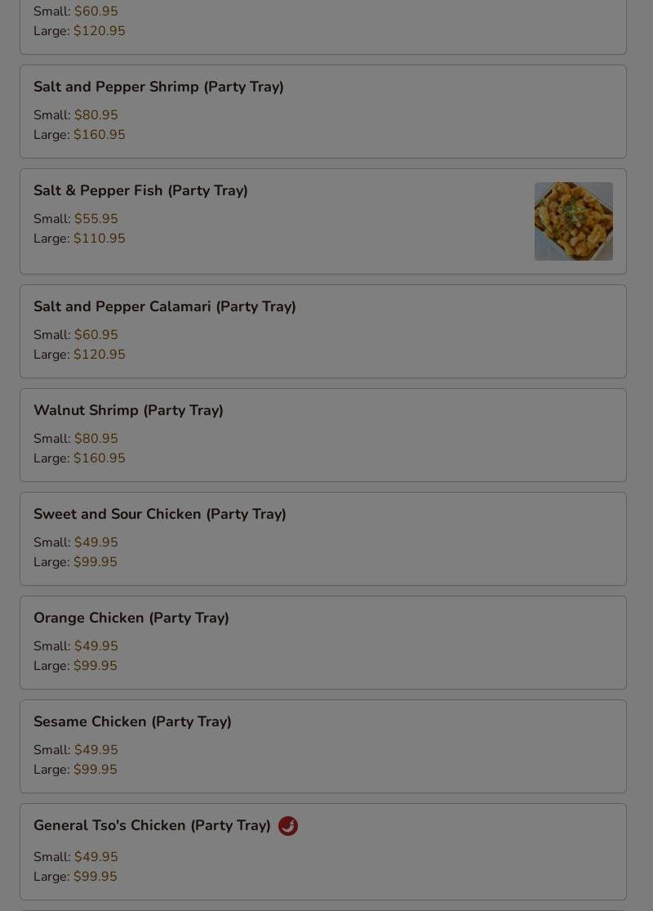This screenshot has width=653, height=911.
Task: Click Small $49.95 under Orange Chicken
Action: 75,646
